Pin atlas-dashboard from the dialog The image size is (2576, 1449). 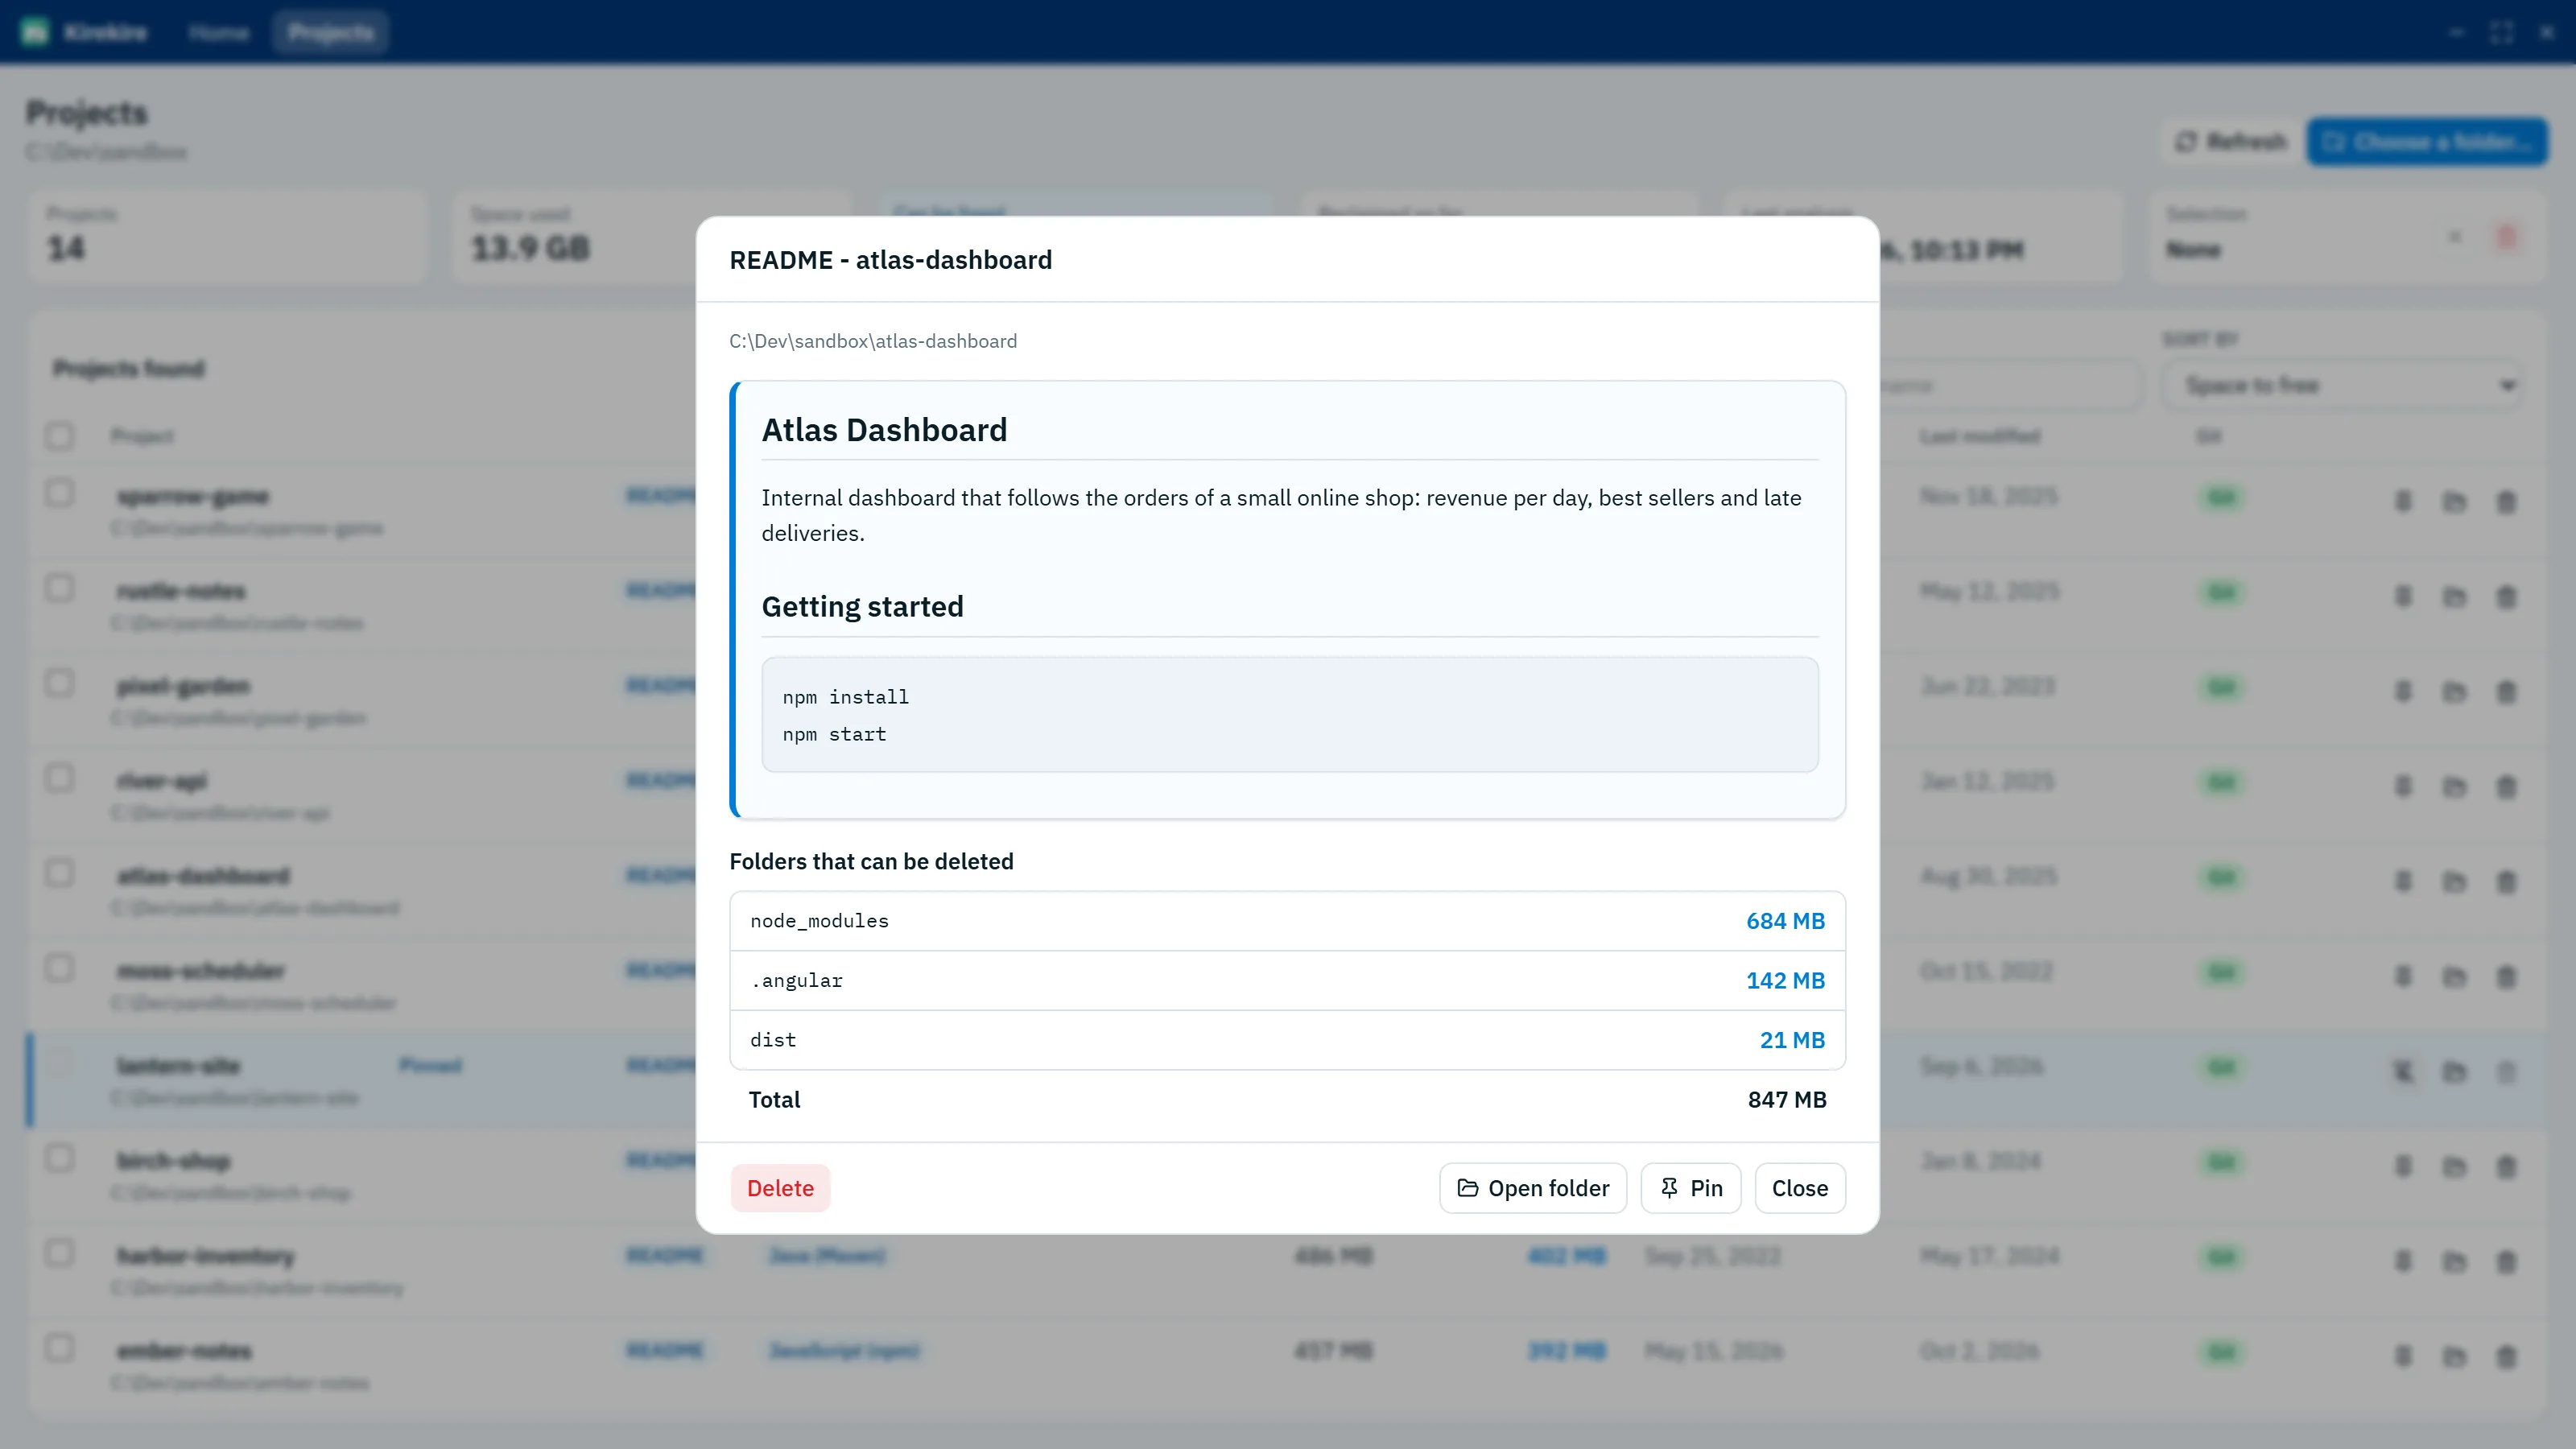tap(1691, 1188)
